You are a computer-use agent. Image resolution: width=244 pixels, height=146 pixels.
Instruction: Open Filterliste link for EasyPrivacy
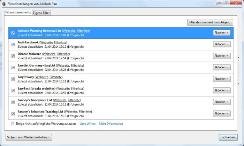coord(56,77)
